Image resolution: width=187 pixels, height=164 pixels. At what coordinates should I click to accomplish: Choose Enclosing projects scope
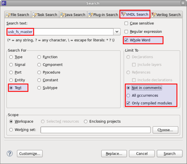86,122
